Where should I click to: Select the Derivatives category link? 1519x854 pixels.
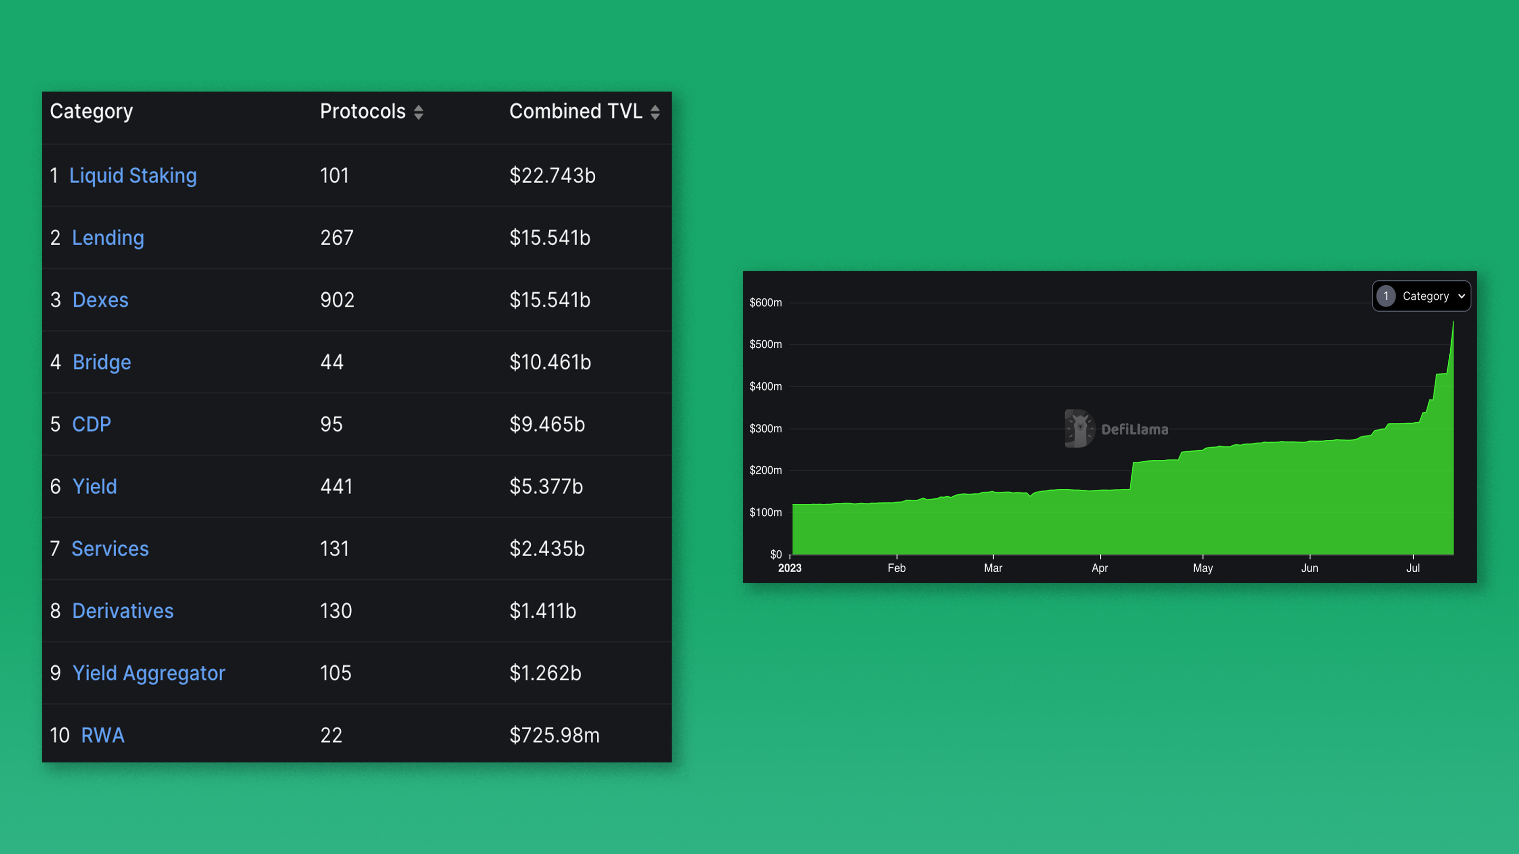pyautogui.click(x=122, y=611)
